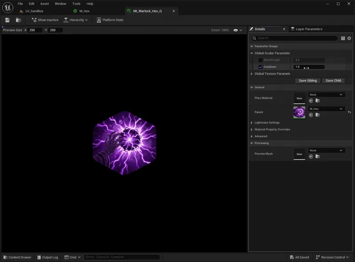Click Preview Size X input field
The image size is (355, 262).
[x=35, y=30]
